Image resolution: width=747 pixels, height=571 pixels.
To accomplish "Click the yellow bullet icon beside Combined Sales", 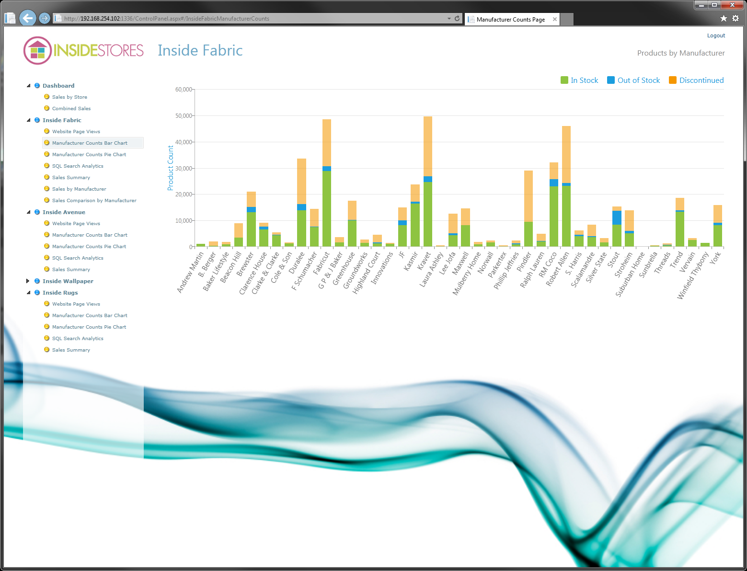I will tap(47, 108).
